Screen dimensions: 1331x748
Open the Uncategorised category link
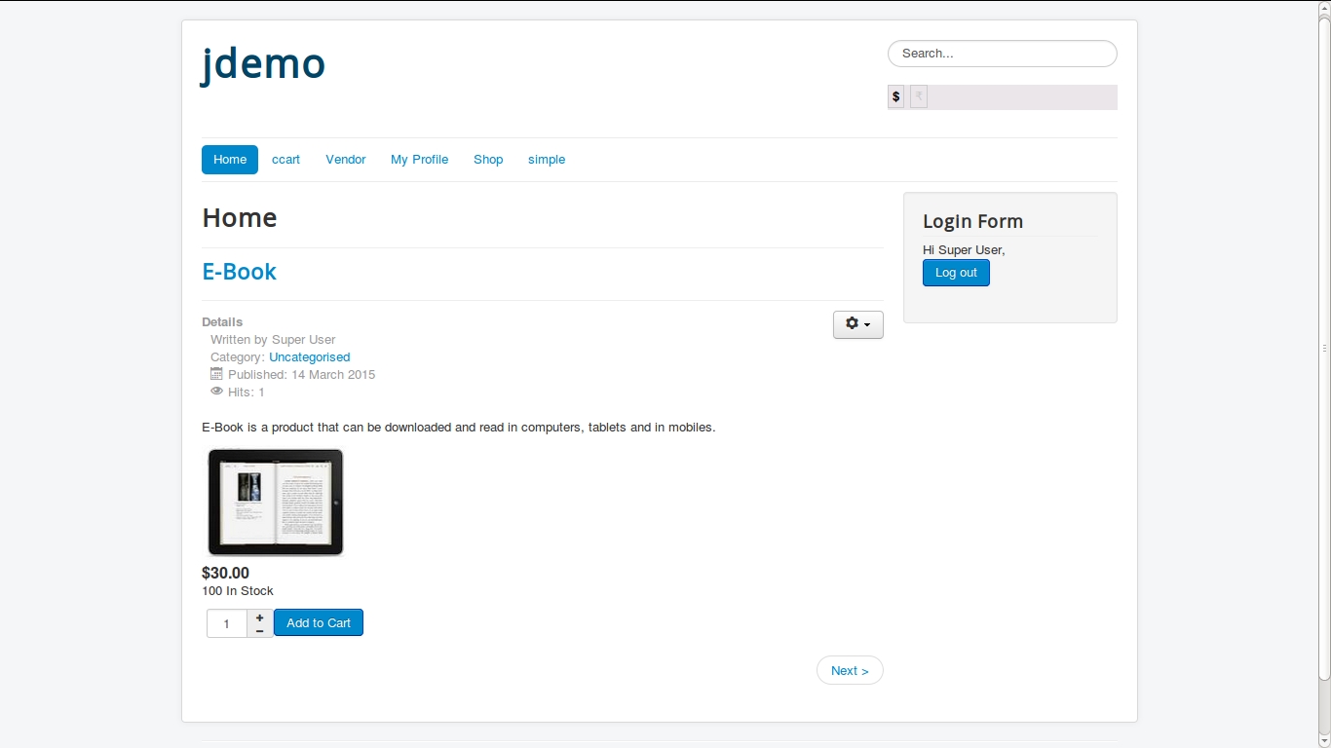309,357
